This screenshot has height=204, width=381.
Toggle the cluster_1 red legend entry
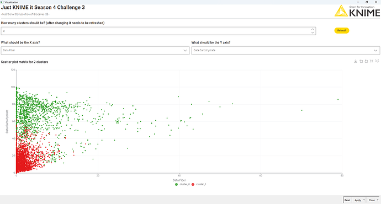(x=199, y=184)
